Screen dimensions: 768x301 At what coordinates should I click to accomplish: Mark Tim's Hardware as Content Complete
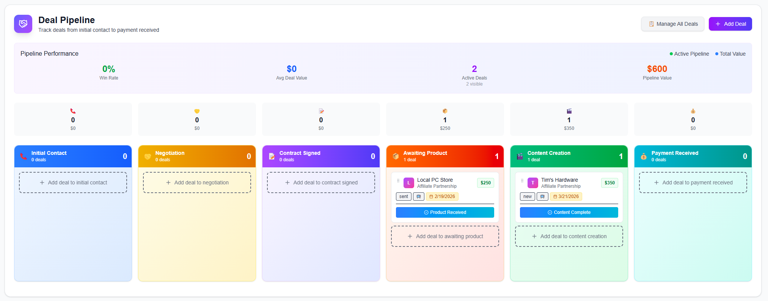(569, 212)
